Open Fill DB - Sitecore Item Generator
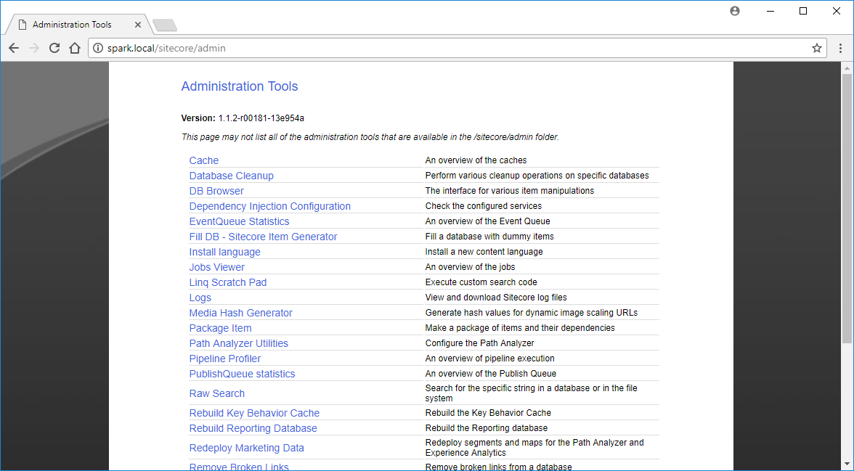 (263, 237)
